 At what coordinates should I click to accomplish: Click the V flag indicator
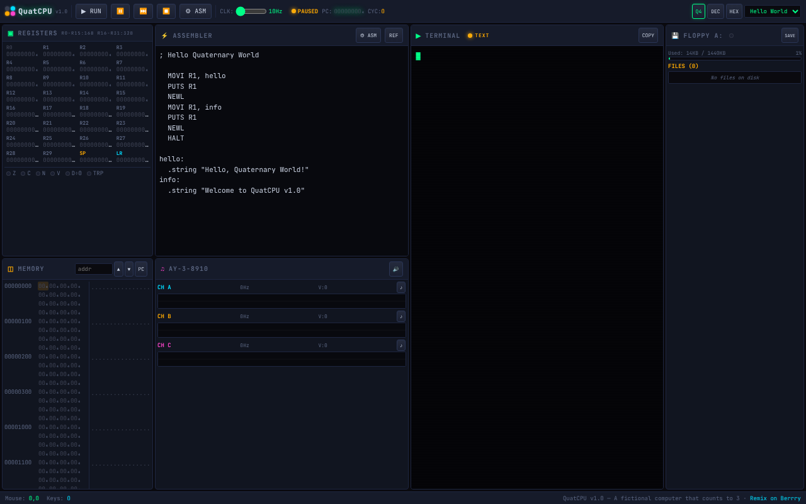pyautogui.click(x=55, y=173)
